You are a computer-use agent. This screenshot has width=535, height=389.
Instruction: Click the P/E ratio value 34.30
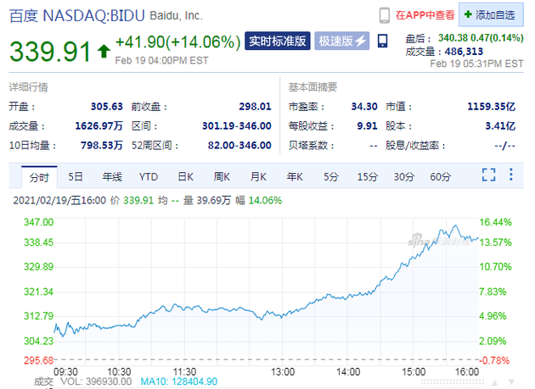click(x=364, y=107)
